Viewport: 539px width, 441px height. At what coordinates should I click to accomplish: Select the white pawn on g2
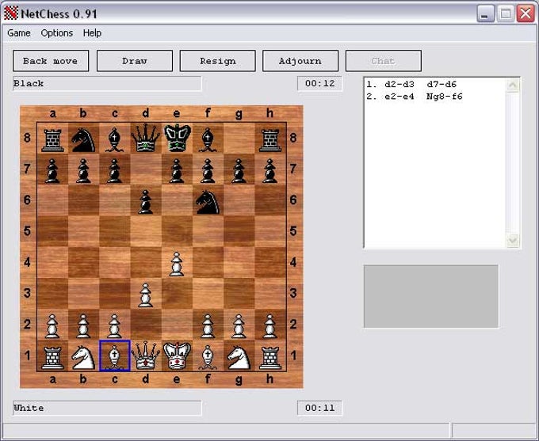[239, 325]
